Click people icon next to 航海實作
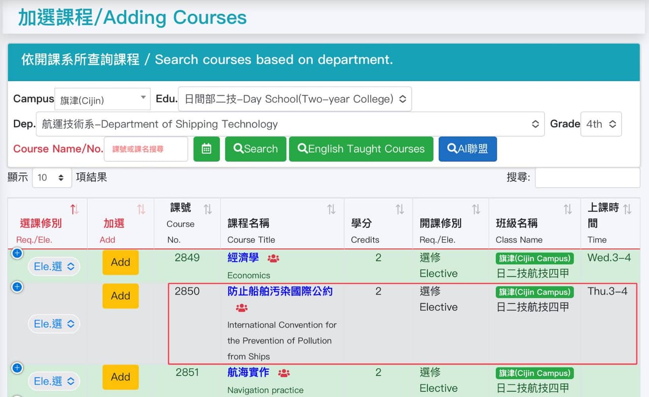The height and width of the screenshot is (397, 649). 284,373
